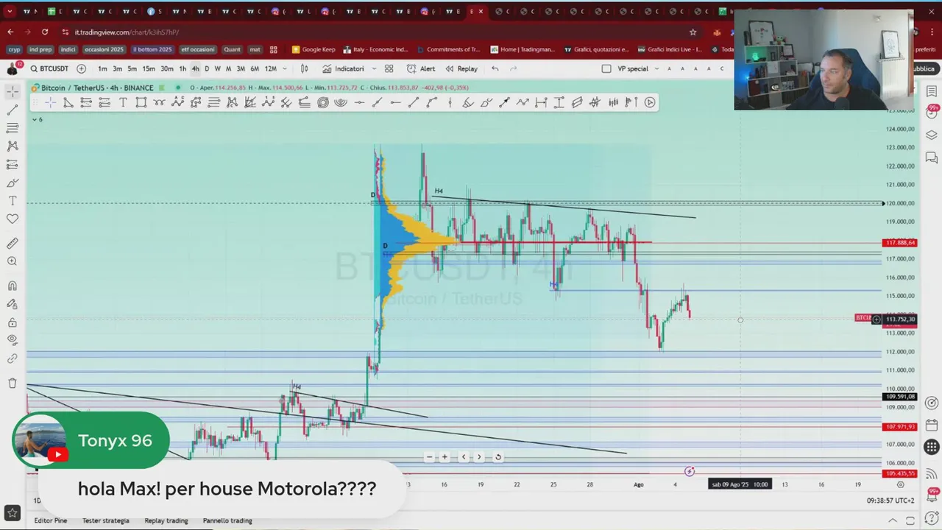The width and height of the screenshot is (942, 530).
Task: Select the 15m timeframe
Action: tap(149, 68)
